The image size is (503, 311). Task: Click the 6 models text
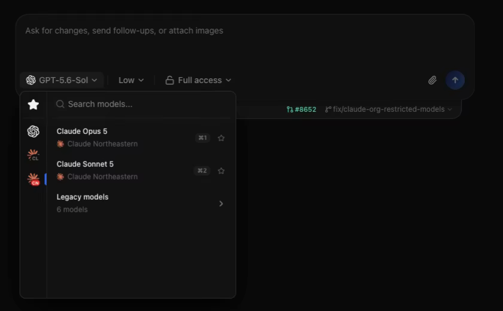point(72,209)
